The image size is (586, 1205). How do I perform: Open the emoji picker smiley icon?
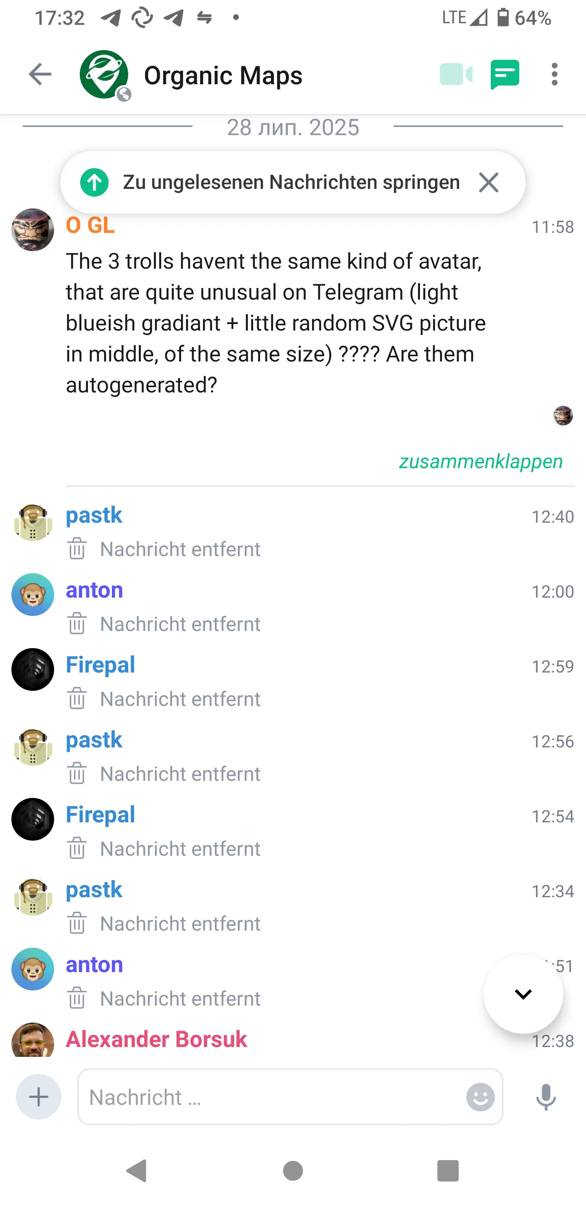[480, 1097]
